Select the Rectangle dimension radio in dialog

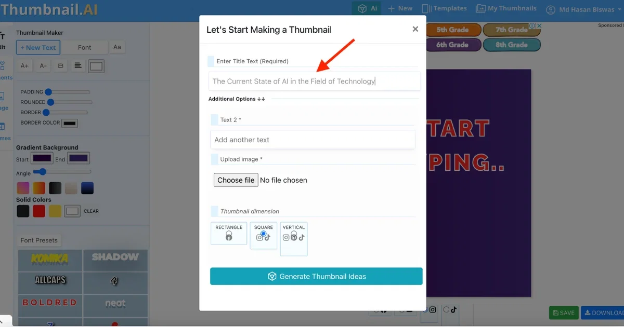(x=228, y=233)
